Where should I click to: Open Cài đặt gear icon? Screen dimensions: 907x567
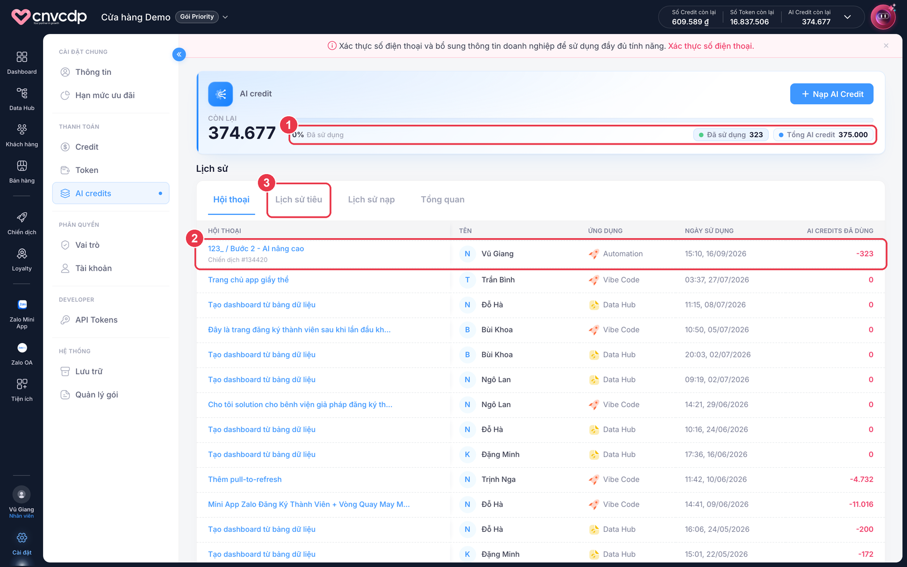pyautogui.click(x=22, y=538)
